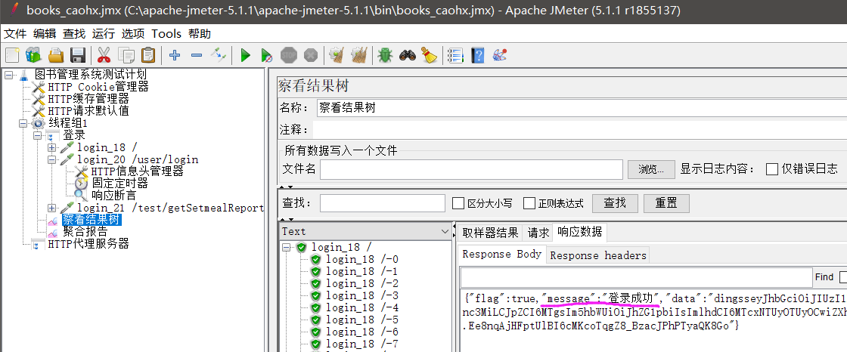Click Start no pauses icon
This screenshot has height=352, width=847.
[x=267, y=55]
